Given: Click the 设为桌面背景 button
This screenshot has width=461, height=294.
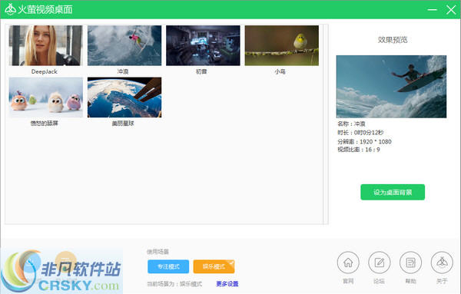Looking at the screenshot, I should pyautogui.click(x=393, y=192).
